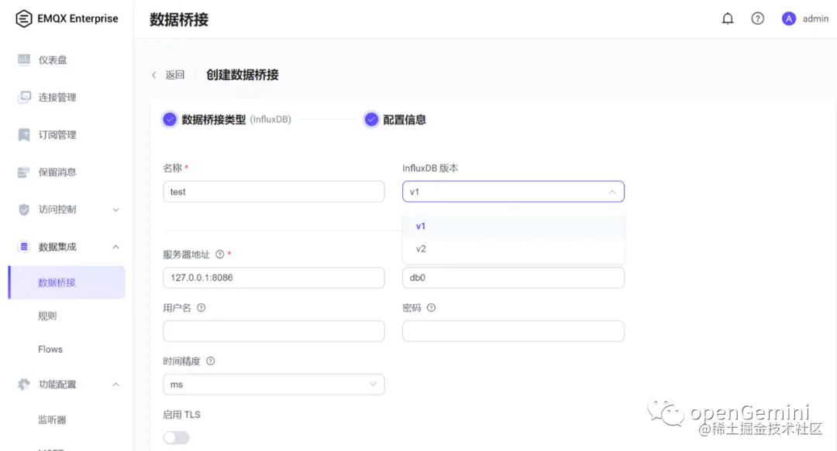Disable the 启用 TLS switch
This screenshot has height=451, width=837.
coord(176,437)
